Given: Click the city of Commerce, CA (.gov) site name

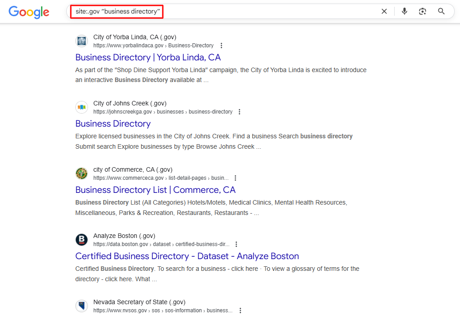Looking at the screenshot, I should [133, 169].
